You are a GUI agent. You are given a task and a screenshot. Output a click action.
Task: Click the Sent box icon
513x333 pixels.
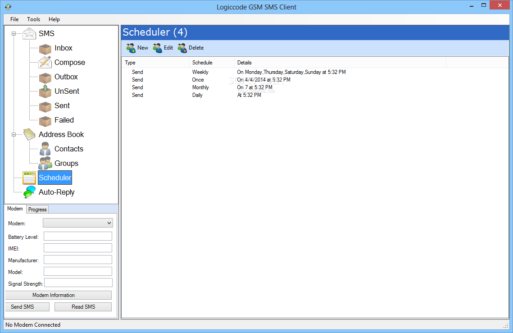(45, 106)
